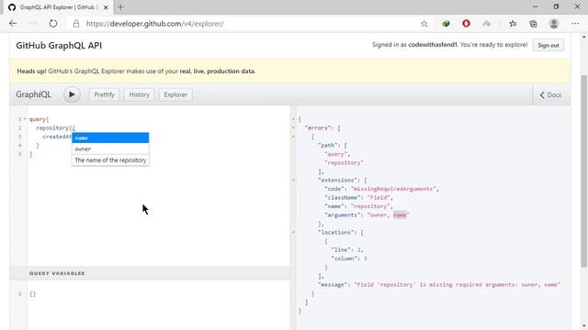Collapse the "extensions" object fold marker
Image resolution: width=588 pixels, height=330 pixels.
coord(293,180)
